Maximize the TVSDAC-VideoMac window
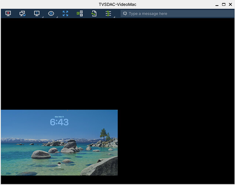This screenshot has height=185, width=235. [224, 4]
